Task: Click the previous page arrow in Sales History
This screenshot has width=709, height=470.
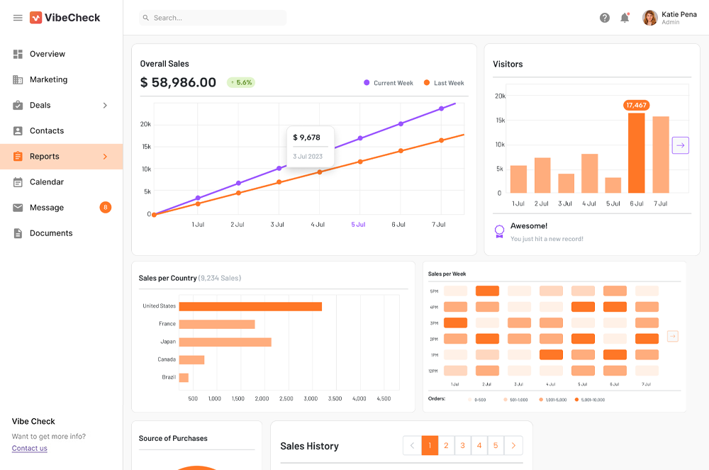Action: 412,446
